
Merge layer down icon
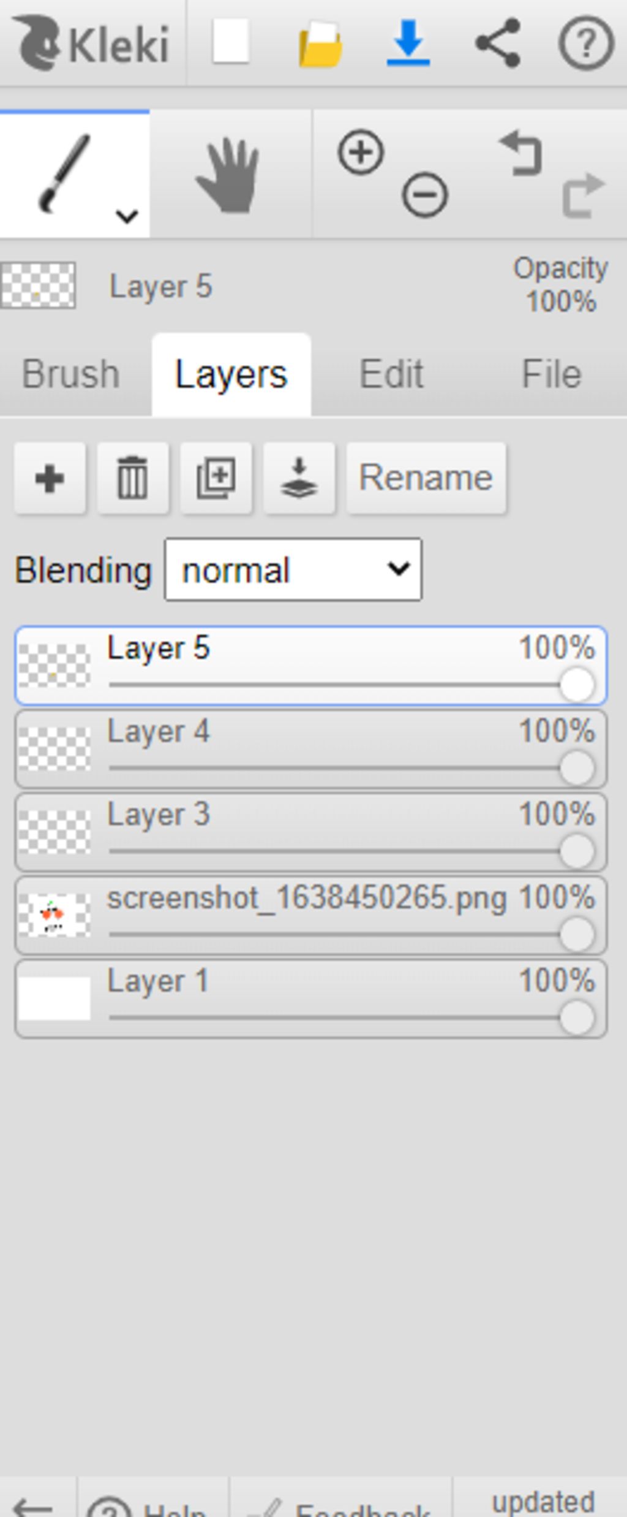click(299, 478)
